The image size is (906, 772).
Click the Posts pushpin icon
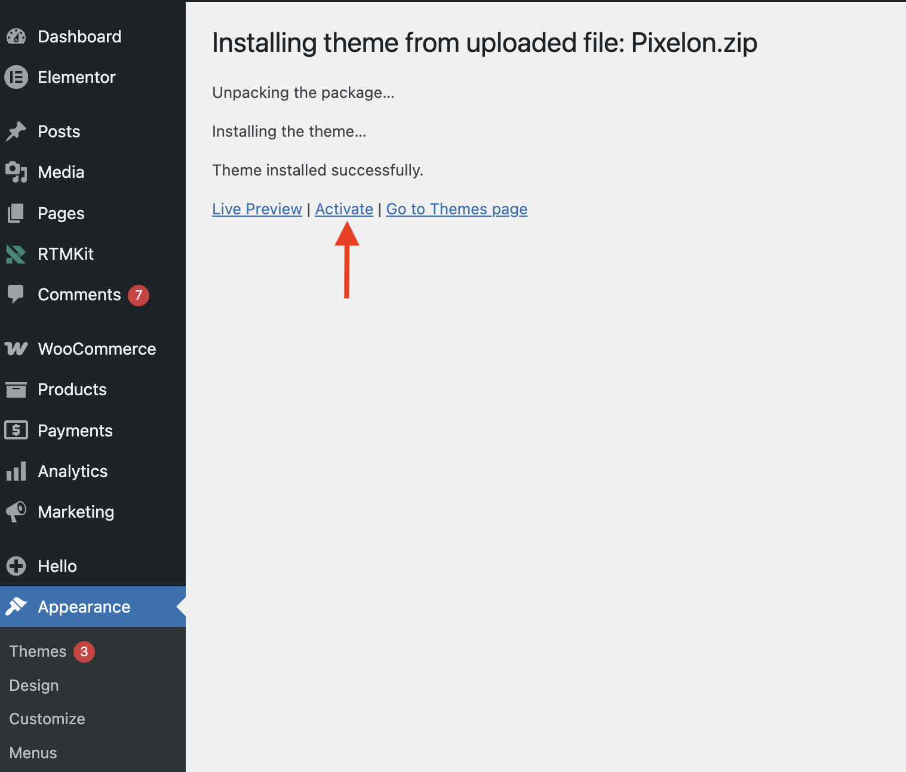[x=16, y=131]
